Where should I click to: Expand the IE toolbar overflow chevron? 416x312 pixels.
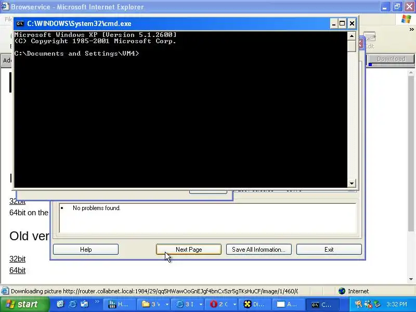click(411, 30)
